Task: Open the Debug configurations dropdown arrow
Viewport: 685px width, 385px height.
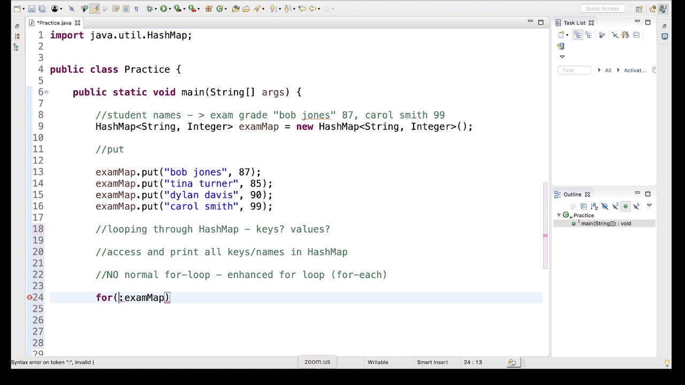Action: coord(155,9)
